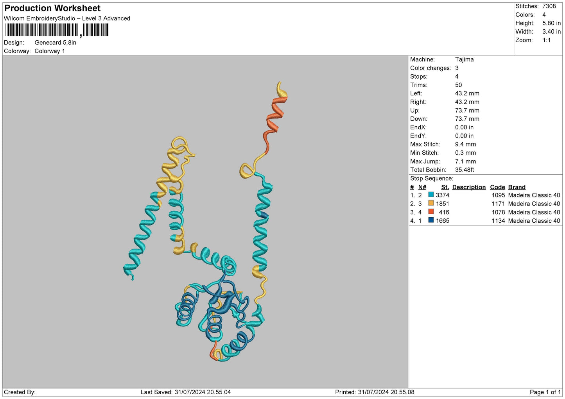
Task: Click the 'Color changes:' label
Action: [430, 68]
